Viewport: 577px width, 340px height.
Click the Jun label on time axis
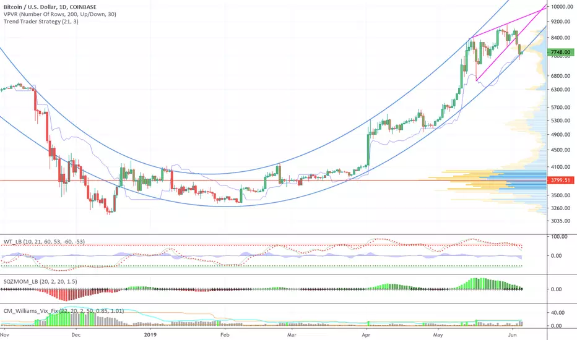512,335
